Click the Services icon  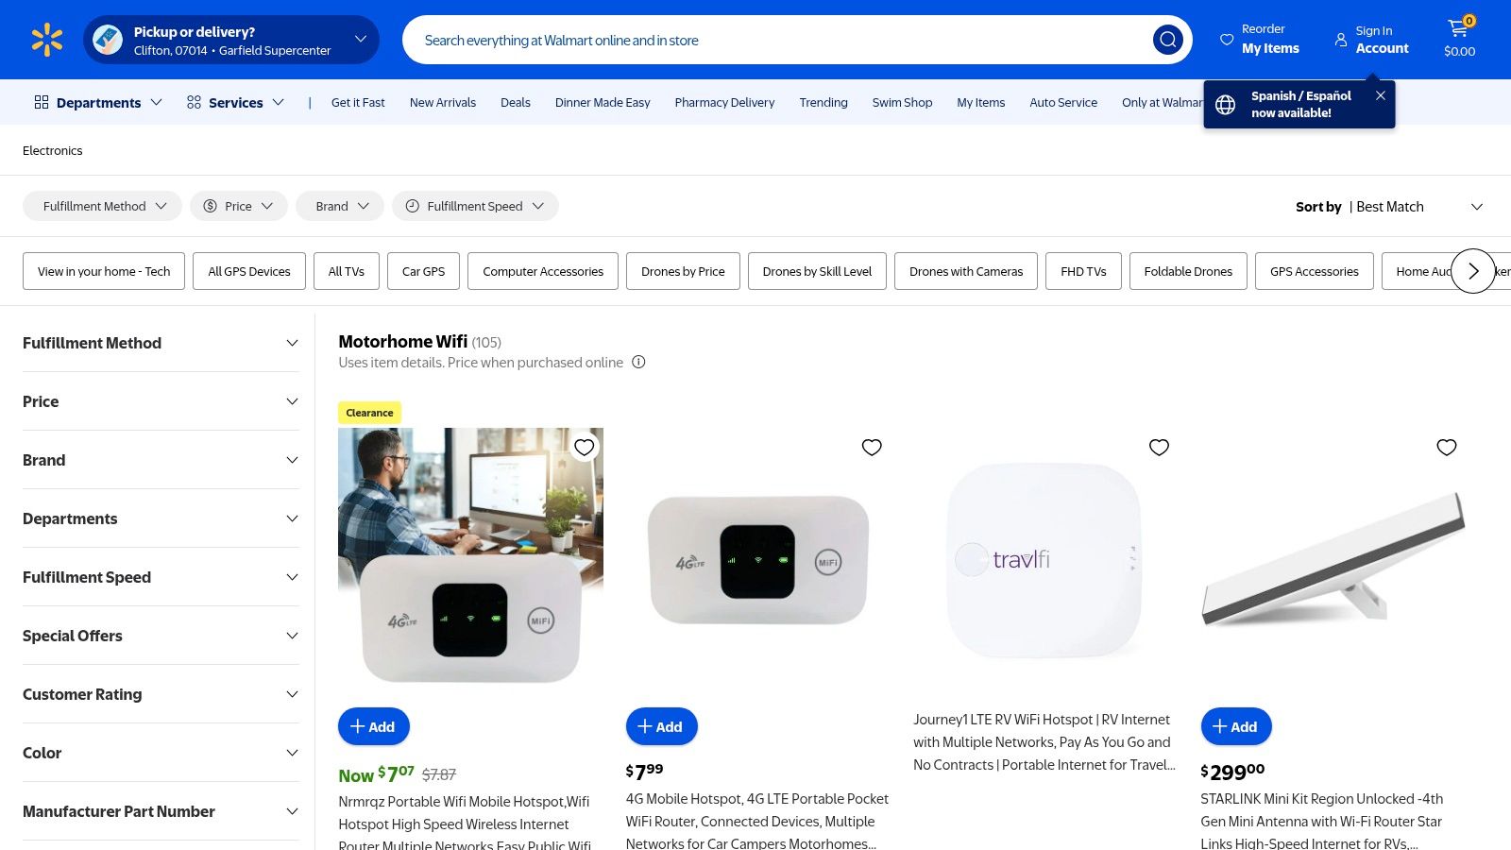(194, 102)
